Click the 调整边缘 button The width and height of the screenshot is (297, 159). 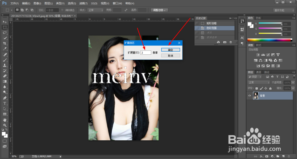coord(159,10)
